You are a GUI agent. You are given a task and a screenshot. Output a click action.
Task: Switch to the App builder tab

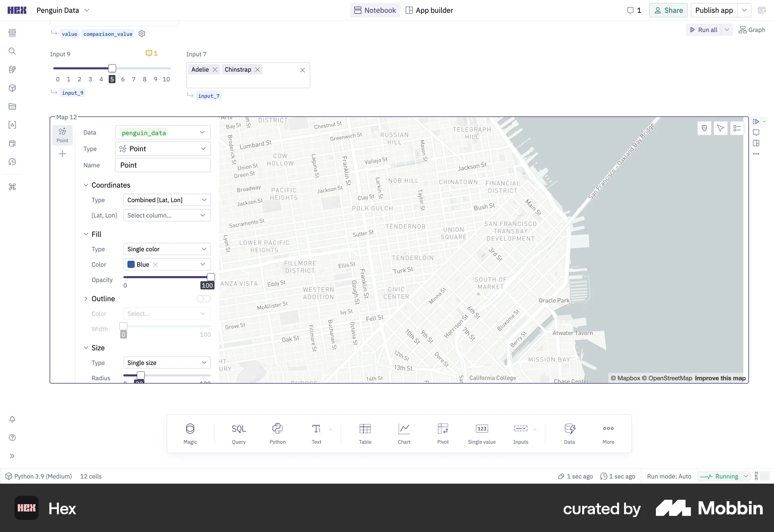pos(429,10)
